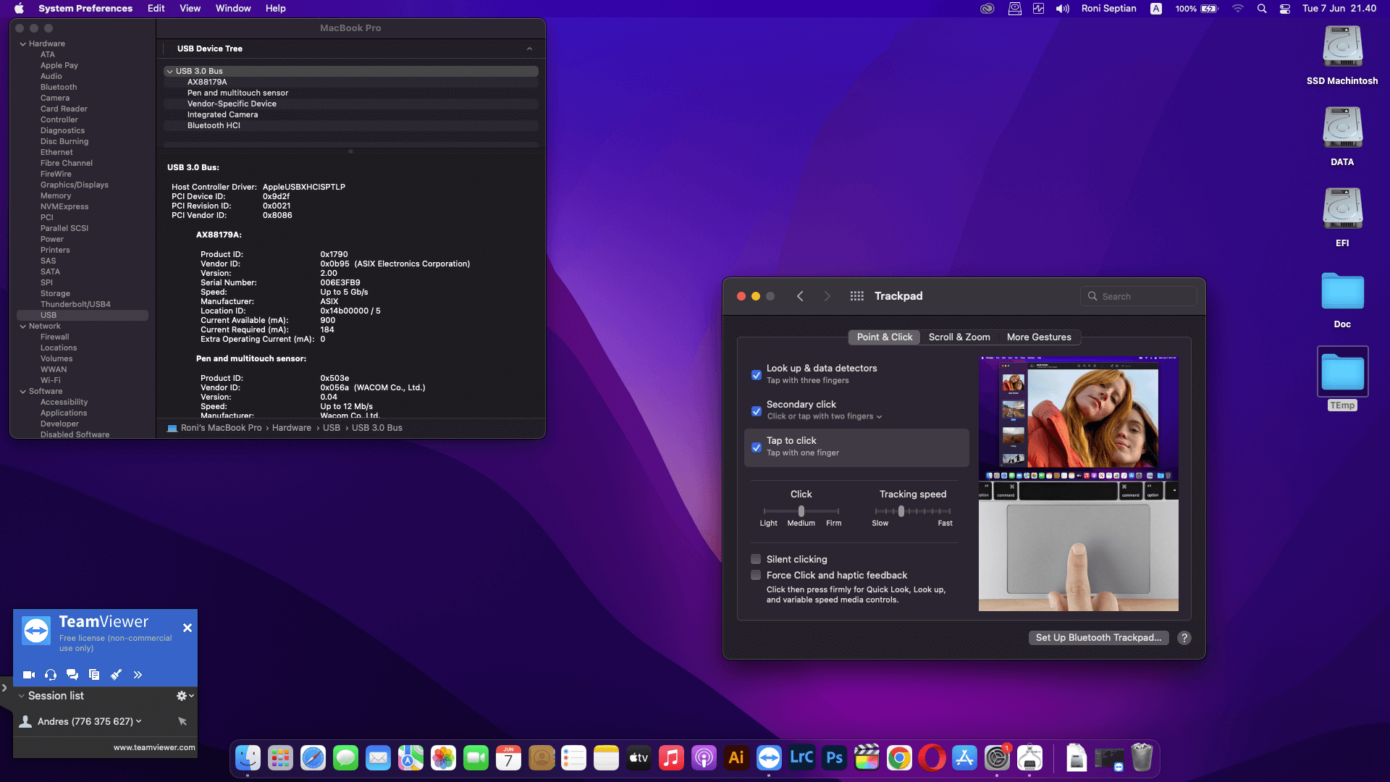Click the volume icon in menu bar
This screenshot has height=782, width=1390.
coord(1062,9)
